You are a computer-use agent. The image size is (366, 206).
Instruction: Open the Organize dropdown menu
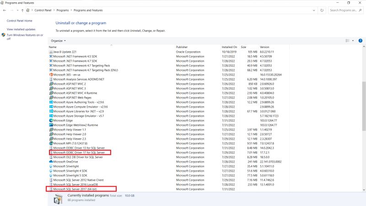tap(58, 41)
